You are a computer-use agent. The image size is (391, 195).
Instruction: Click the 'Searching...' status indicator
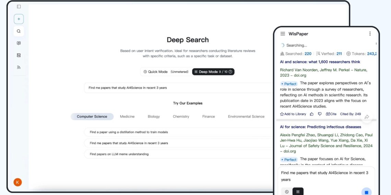294,45
